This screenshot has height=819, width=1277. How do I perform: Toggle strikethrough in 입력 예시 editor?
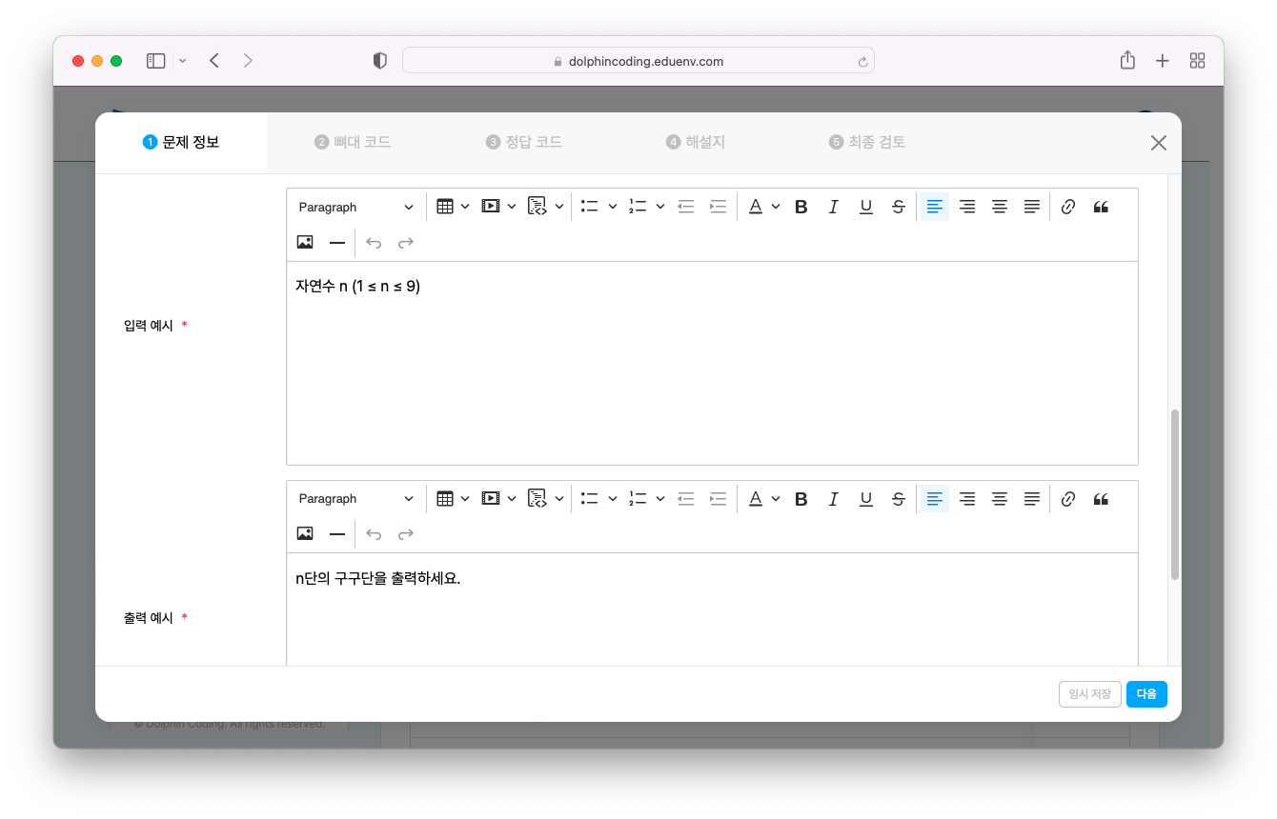coord(899,207)
